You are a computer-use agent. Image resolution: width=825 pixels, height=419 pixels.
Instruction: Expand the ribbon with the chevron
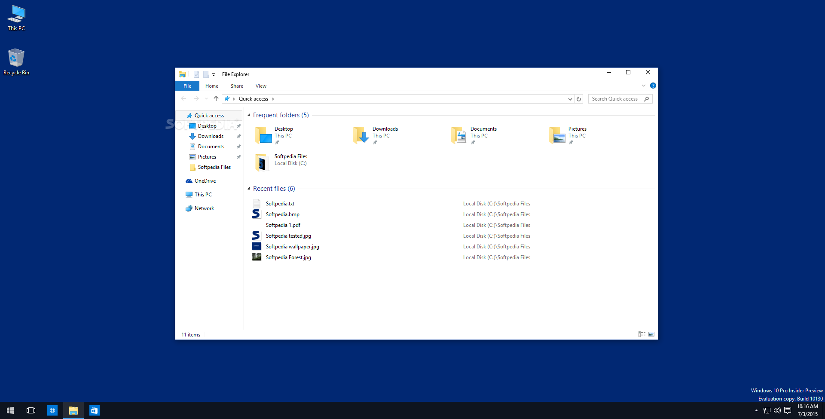click(x=644, y=86)
